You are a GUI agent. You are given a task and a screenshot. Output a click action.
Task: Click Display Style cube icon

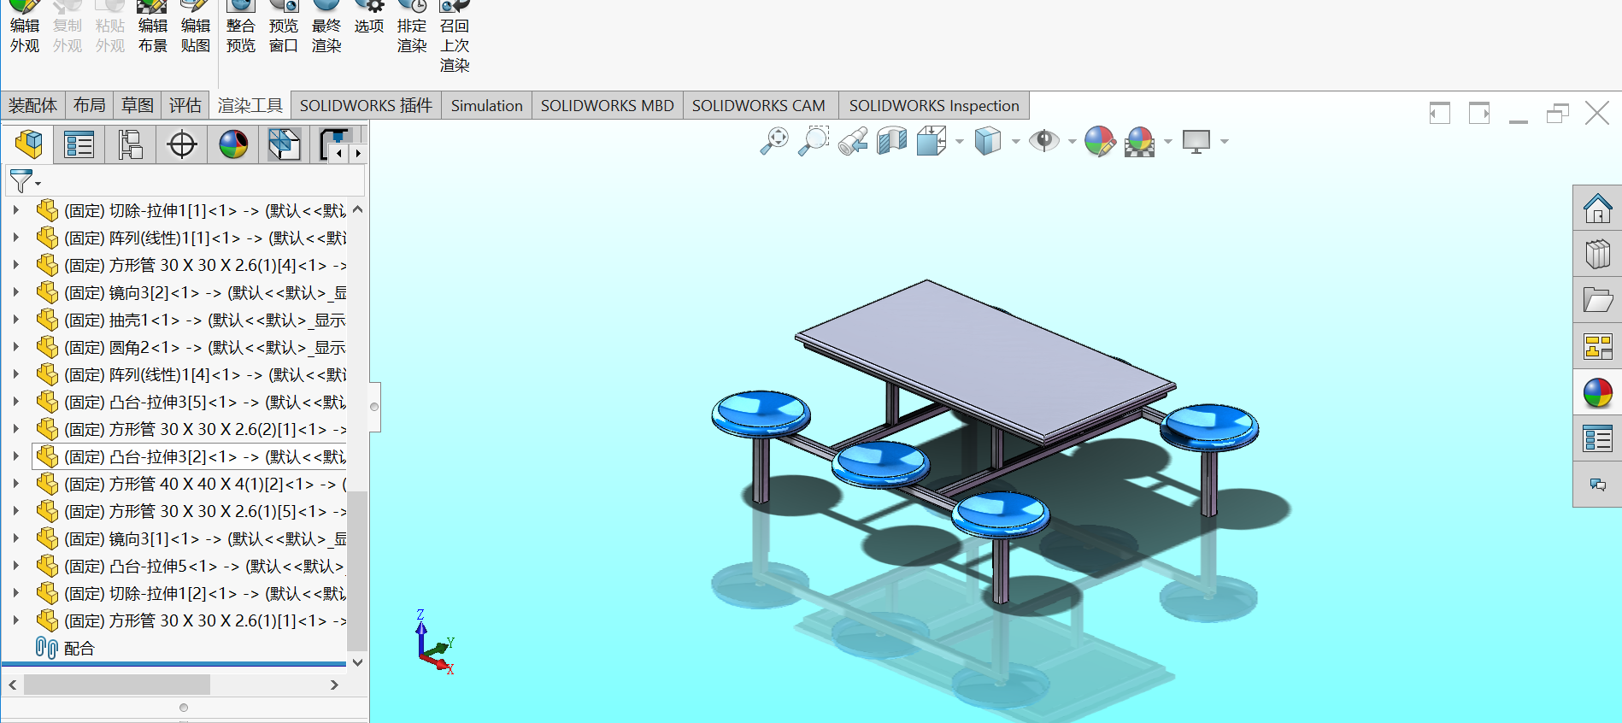click(x=987, y=141)
